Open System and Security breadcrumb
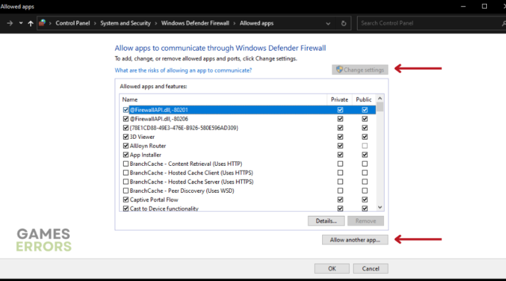The height and width of the screenshot is (281, 506). [126, 23]
